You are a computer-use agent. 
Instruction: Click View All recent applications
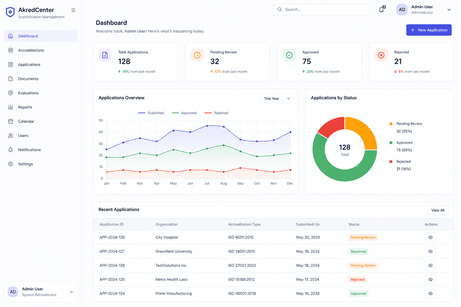coord(438,210)
